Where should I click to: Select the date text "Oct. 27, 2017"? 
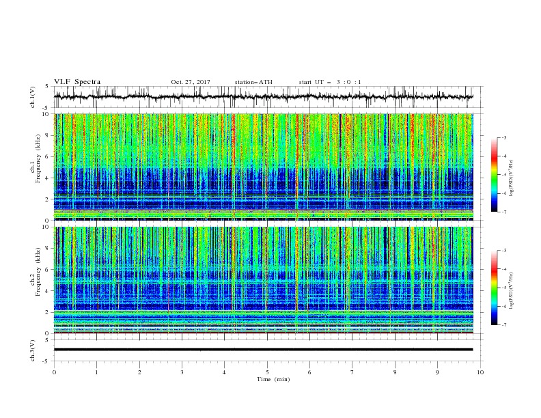coord(191,82)
